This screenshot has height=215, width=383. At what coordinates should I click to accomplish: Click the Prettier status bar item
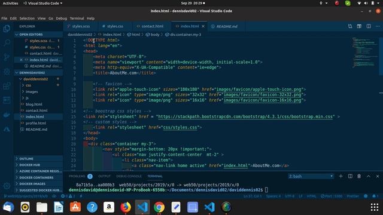pos(352,196)
